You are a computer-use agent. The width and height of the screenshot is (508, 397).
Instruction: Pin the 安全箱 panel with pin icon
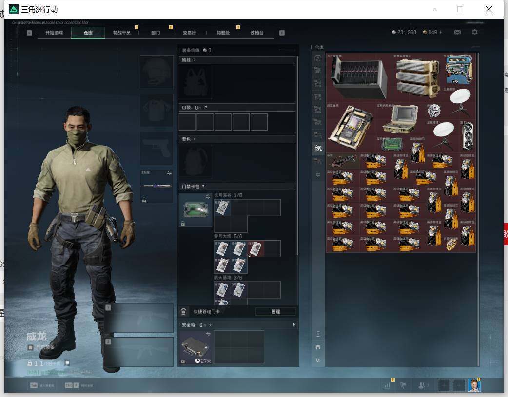point(294,325)
